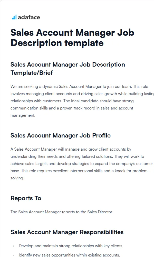Image resolution: width=154 pixels, height=257 pixels.
Task: Click the adaface blue staircase logo icon
Action: point(14,17)
